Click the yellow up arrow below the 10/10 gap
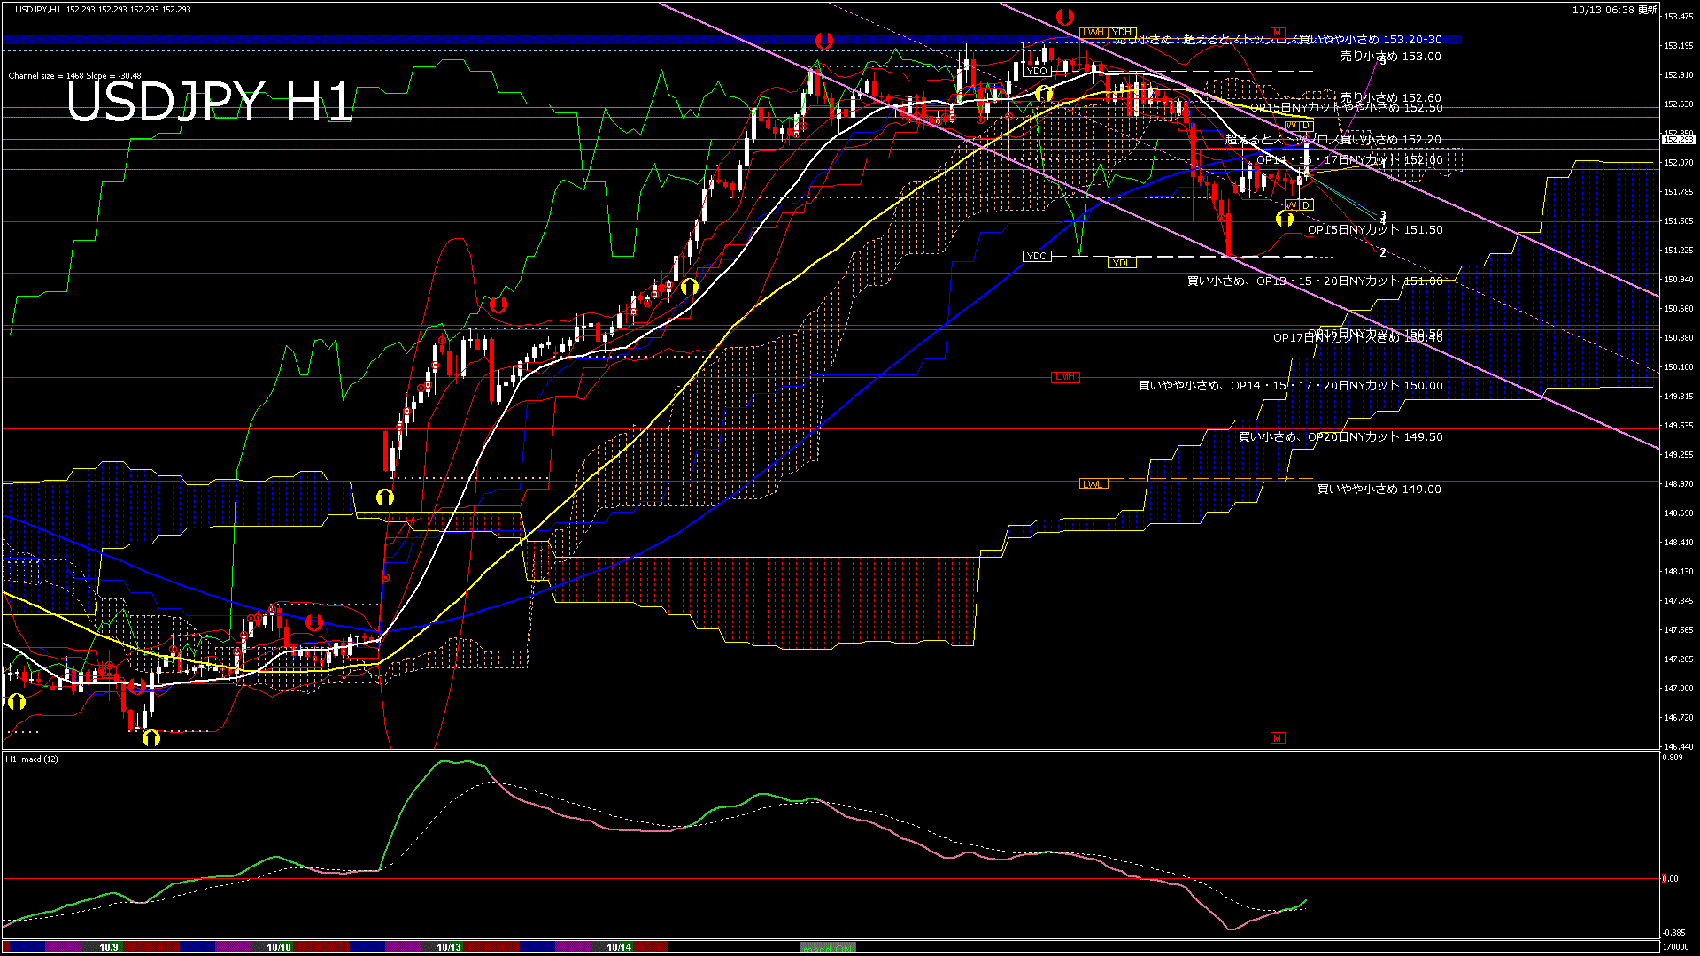The height and width of the screenshot is (956, 1700). (384, 497)
